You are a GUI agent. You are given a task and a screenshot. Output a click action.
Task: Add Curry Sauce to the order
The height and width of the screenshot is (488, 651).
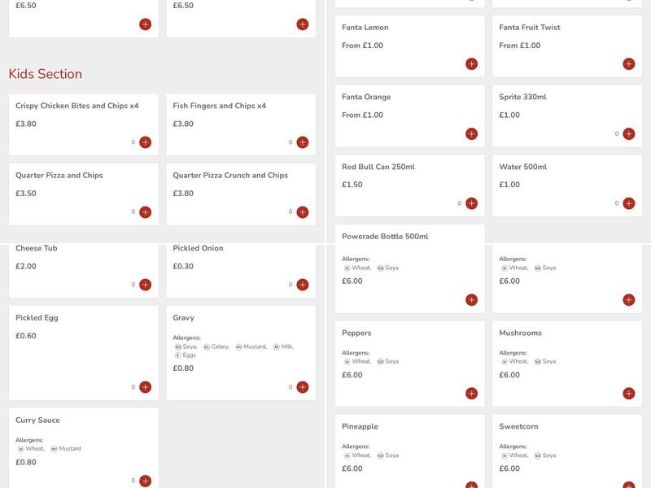(145, 481)
